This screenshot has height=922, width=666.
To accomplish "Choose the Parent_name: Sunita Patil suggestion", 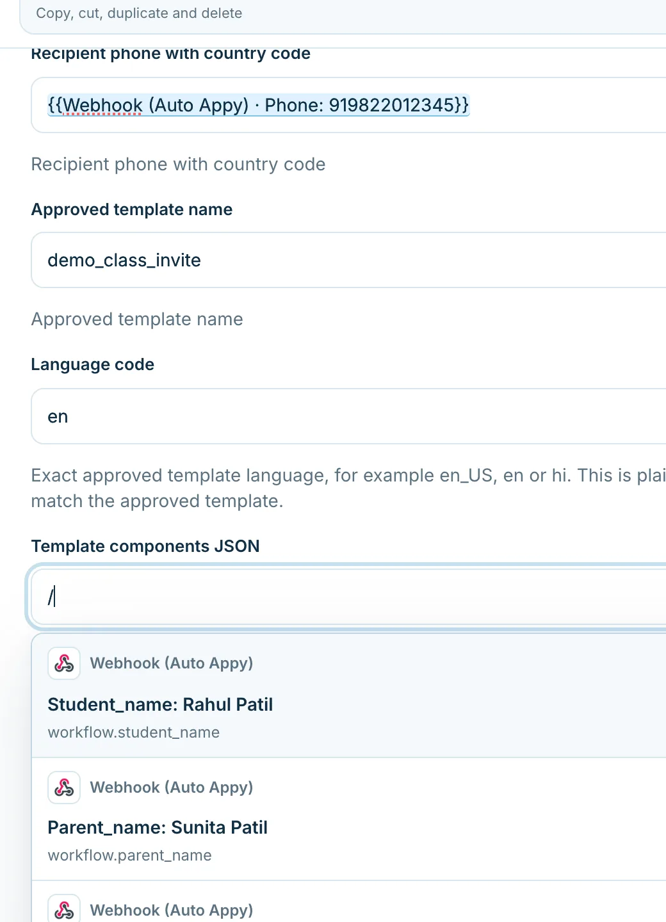I will pyautogui.click(x=349, y=820).
